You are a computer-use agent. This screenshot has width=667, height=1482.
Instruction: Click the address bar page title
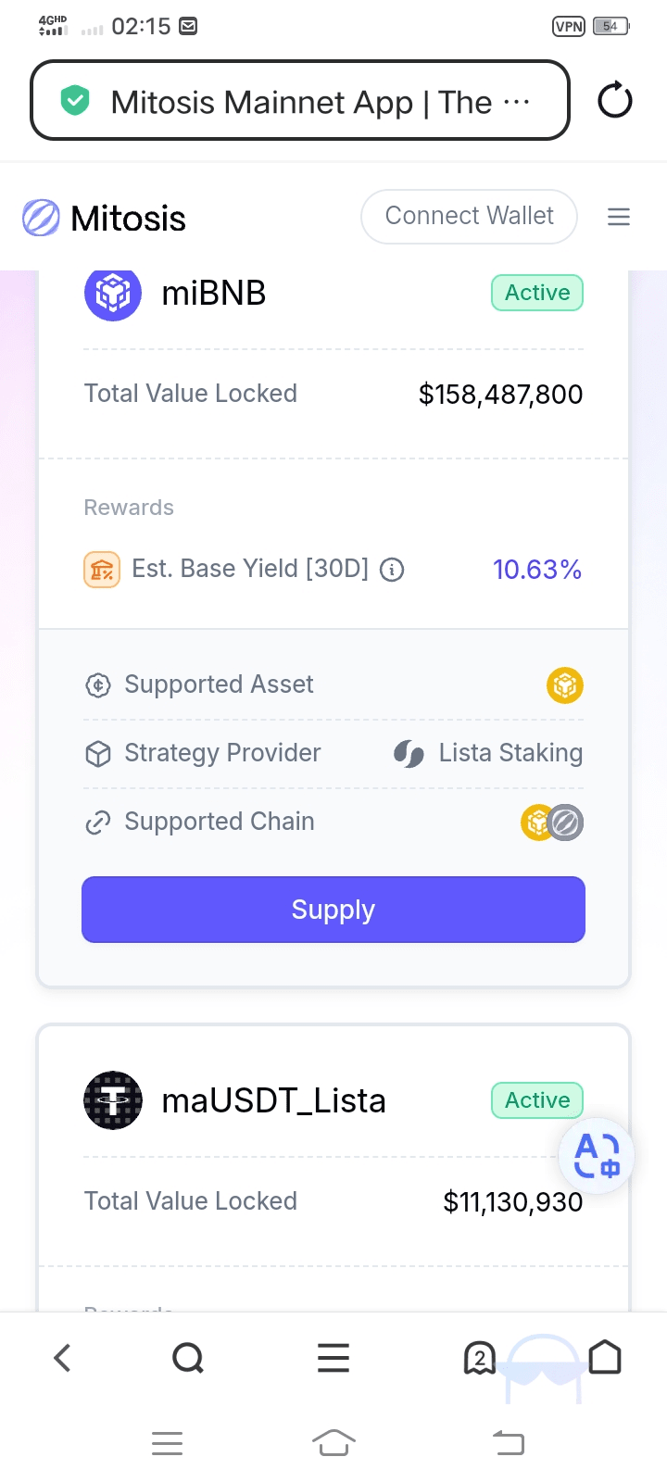click(301, 102)
